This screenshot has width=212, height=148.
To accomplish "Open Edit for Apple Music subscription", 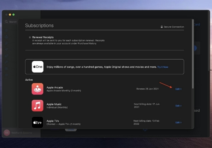I will click(x=178, y=106).
